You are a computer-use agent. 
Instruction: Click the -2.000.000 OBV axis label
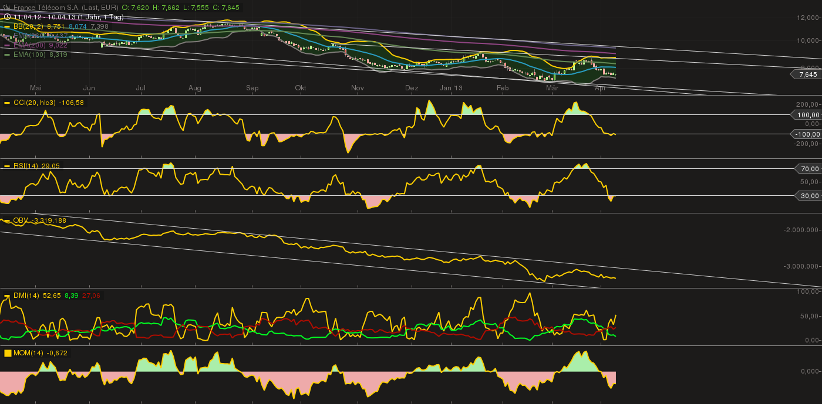802,229
